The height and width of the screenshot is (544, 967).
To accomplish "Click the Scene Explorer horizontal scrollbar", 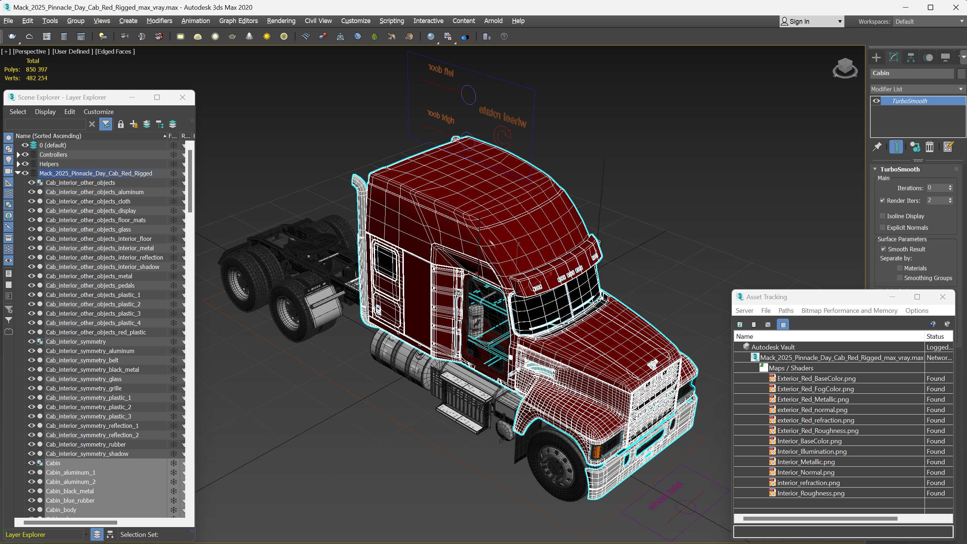I will pyautogui.click(x=70, y=522).
